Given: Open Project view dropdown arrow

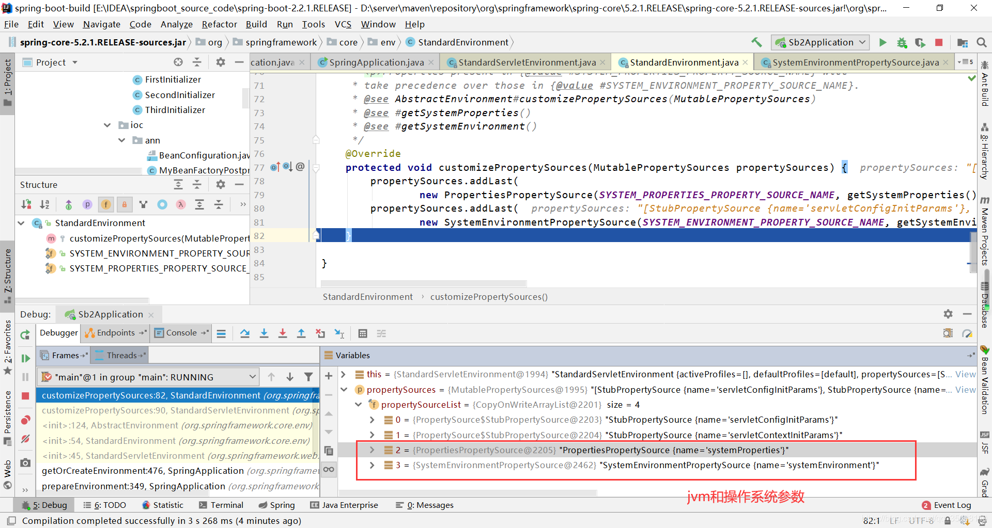Looking at the screenshot, I should click(75, 62).
